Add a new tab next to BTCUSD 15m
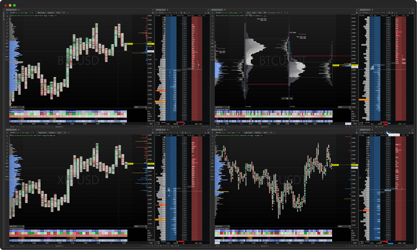 pos(19,10)
